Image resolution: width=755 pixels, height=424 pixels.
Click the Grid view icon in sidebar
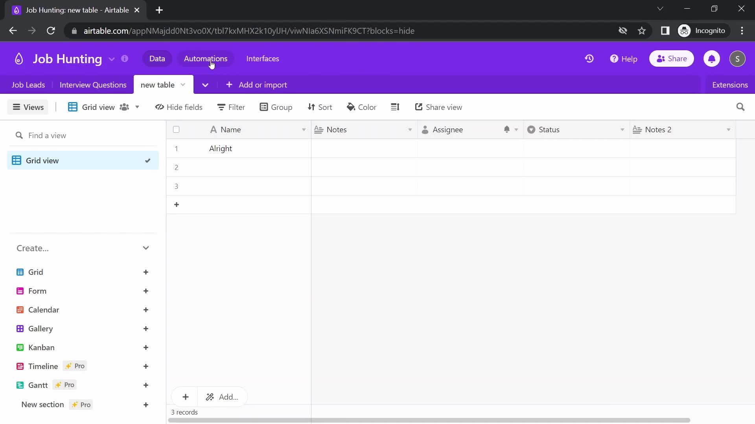(16, 161)
